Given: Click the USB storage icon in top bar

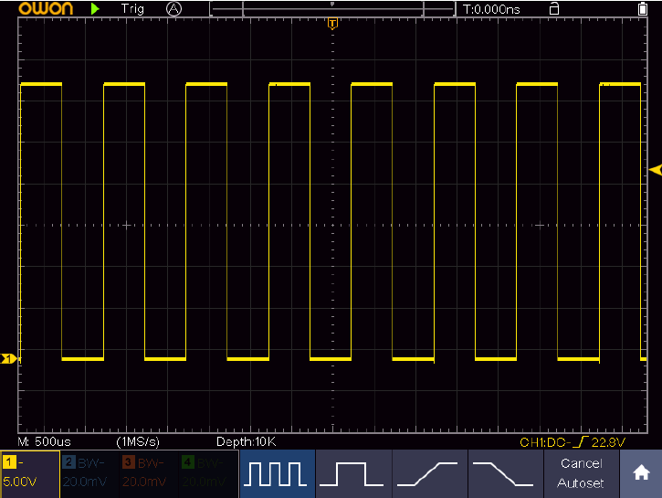Looking at the screenshot, I should [553, 8].
